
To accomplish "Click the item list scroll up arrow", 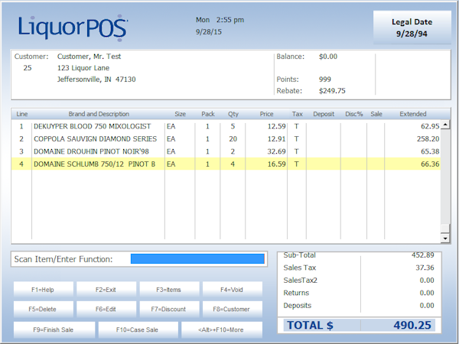I will pyautogui.click(x=445, y=125).
